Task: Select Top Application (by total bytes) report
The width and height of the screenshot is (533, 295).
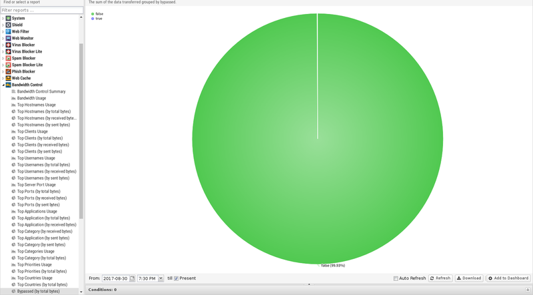Action: pos(43,218)
